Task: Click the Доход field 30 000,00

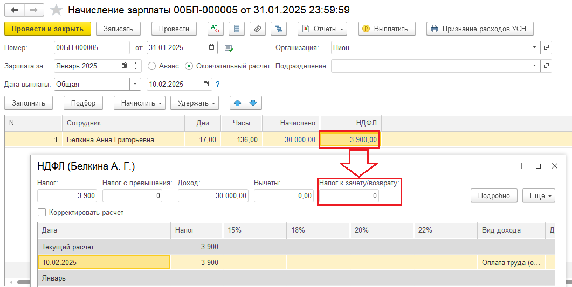Action: click(213, 195)
